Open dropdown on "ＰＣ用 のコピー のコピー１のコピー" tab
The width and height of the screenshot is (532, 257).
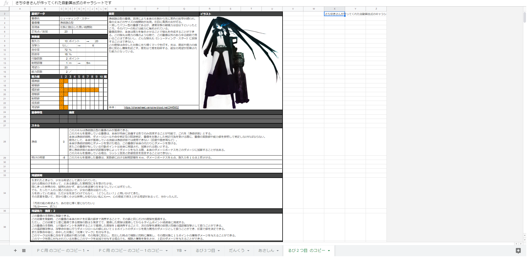166,251
